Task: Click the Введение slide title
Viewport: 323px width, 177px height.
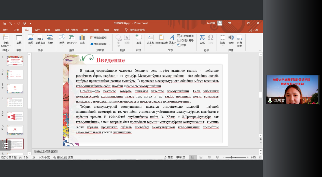Action: (x=110, y=60)
